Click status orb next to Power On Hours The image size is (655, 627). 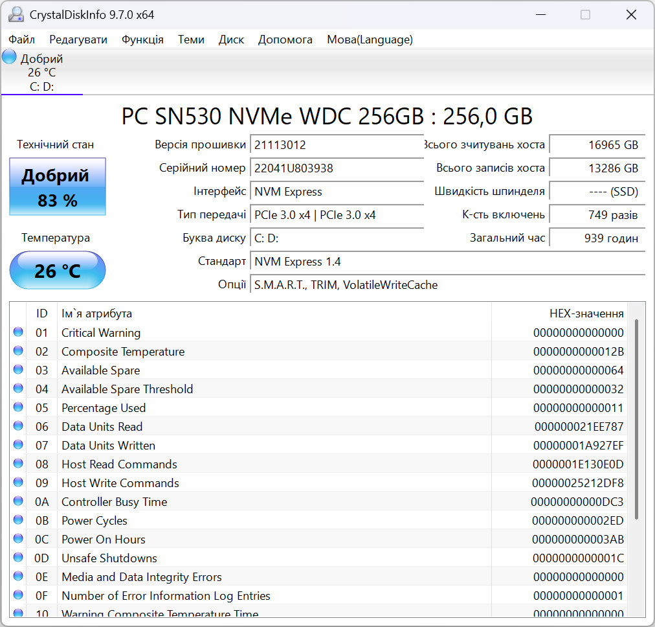tap(18, 539)
